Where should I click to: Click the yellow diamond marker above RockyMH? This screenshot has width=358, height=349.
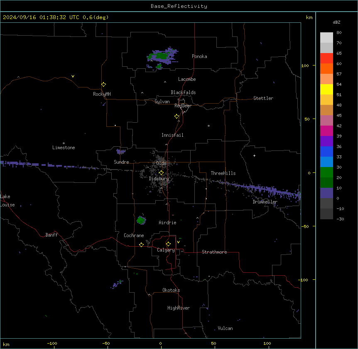(x=104, y=85)
